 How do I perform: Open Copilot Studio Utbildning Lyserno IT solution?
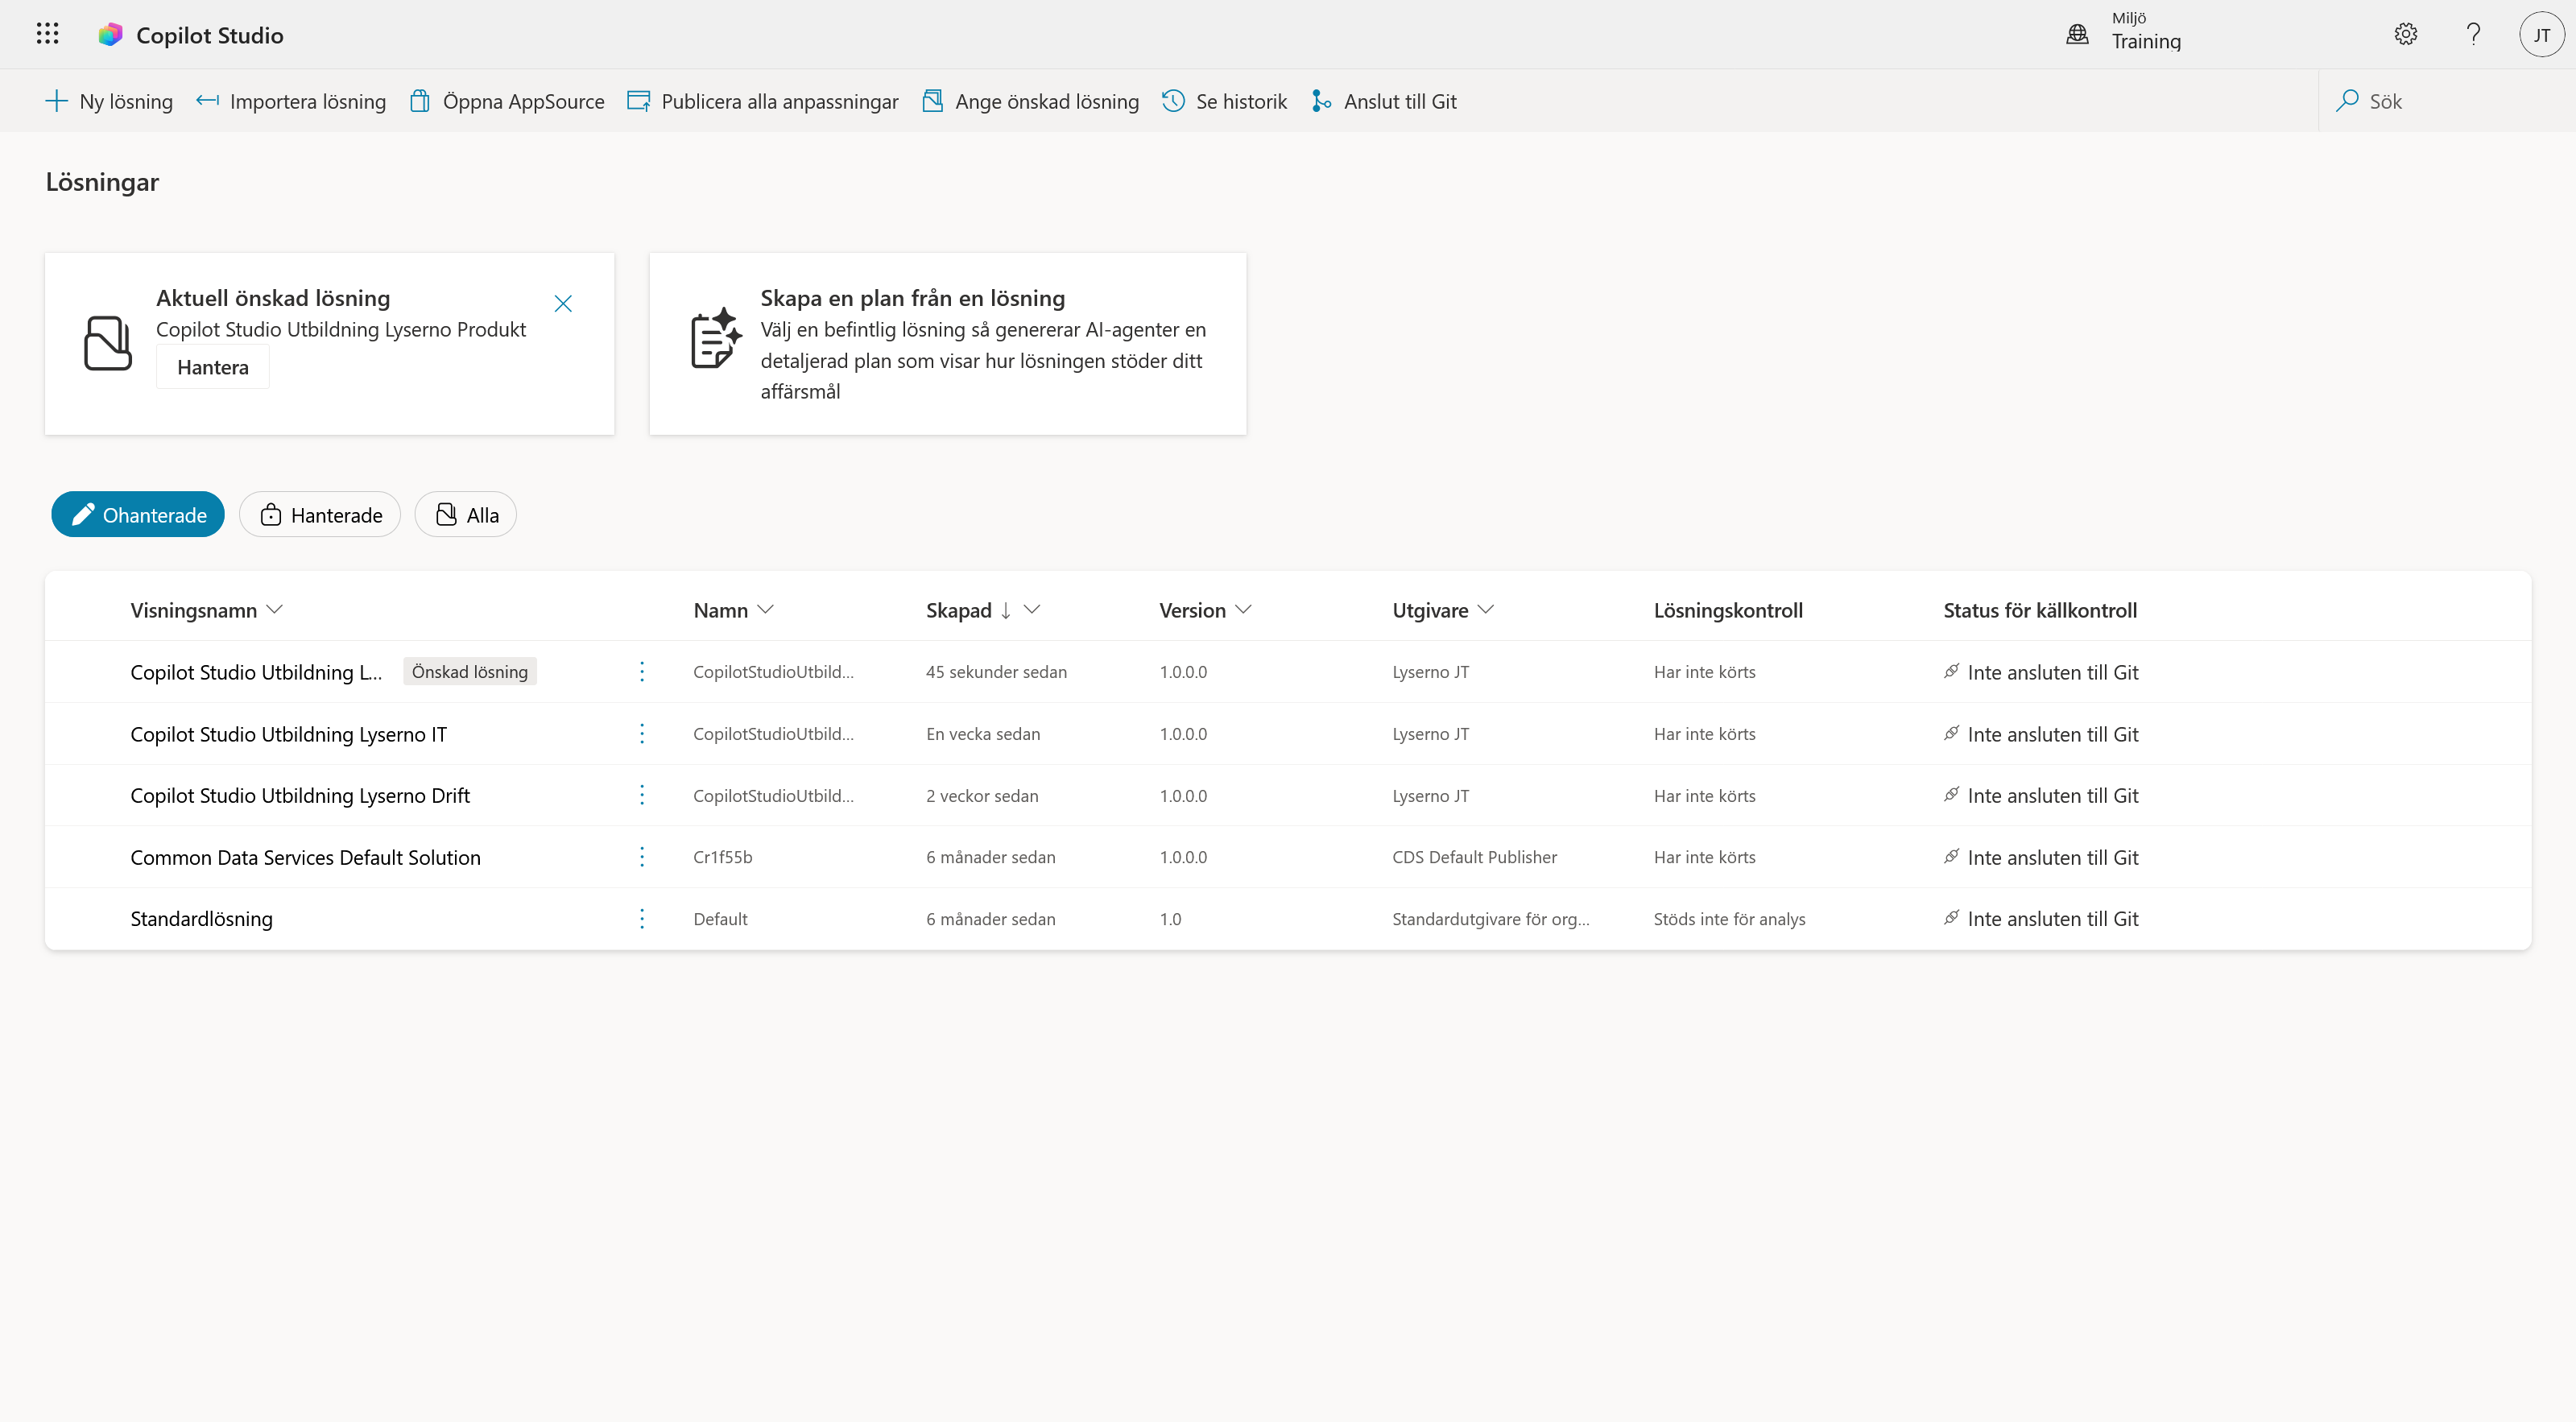(289, 734)
